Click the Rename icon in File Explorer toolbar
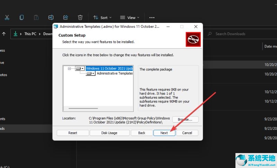The image size is (277, 168). (51, 17)
